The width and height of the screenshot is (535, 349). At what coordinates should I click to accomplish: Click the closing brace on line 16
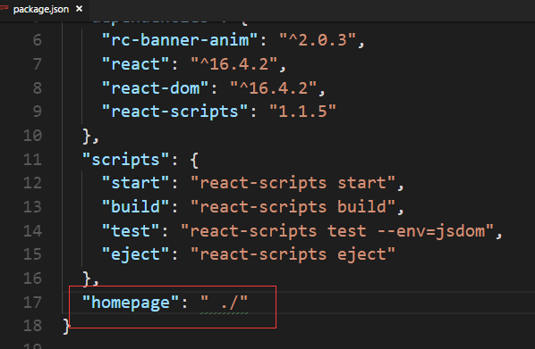[87, 278]
